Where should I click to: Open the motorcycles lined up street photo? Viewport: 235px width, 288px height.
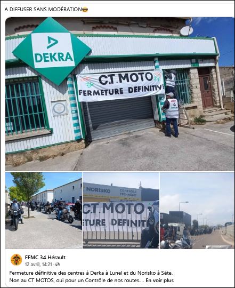tap(44, 211)
